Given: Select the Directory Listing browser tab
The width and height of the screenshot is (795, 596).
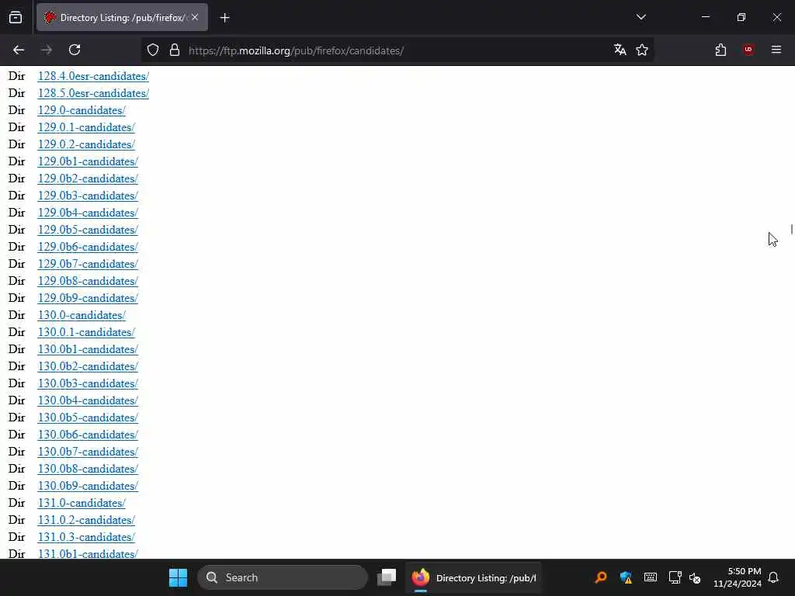Looking at the screenshot, I should [x=122, y=17].
